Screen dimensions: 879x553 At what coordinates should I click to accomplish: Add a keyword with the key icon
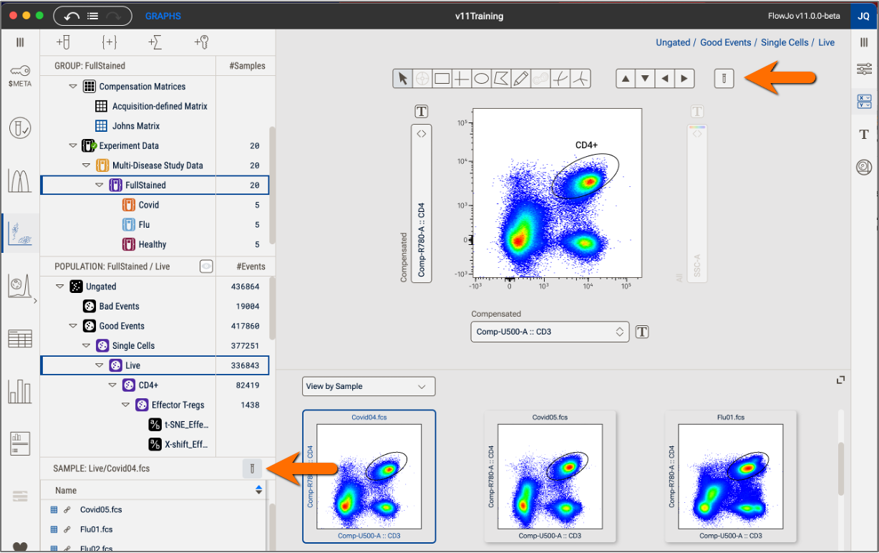201,43
